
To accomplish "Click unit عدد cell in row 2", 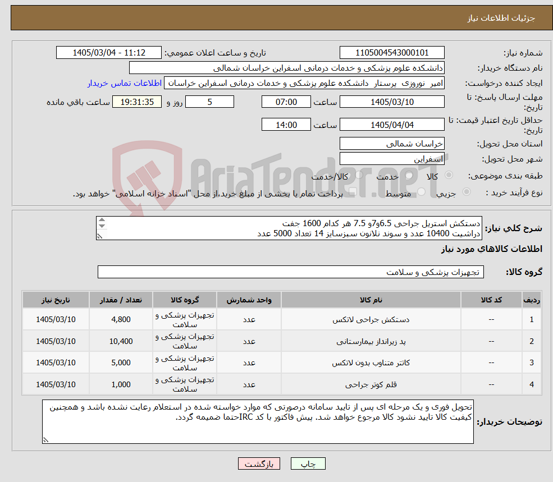I will pyautogui.click(x=249, y=341).
